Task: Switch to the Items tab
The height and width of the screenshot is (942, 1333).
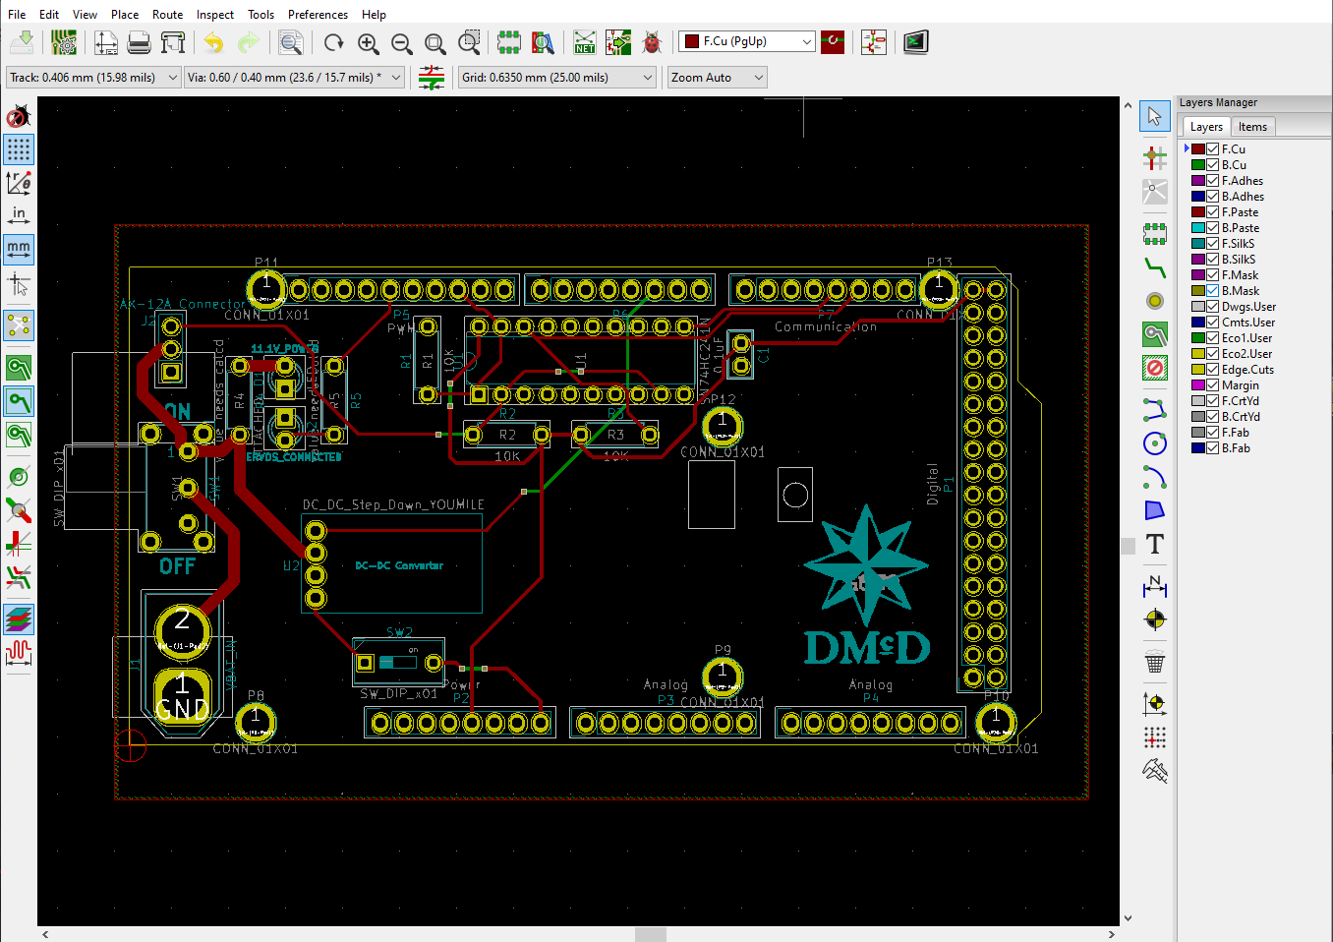Action: pos(1252,127)
